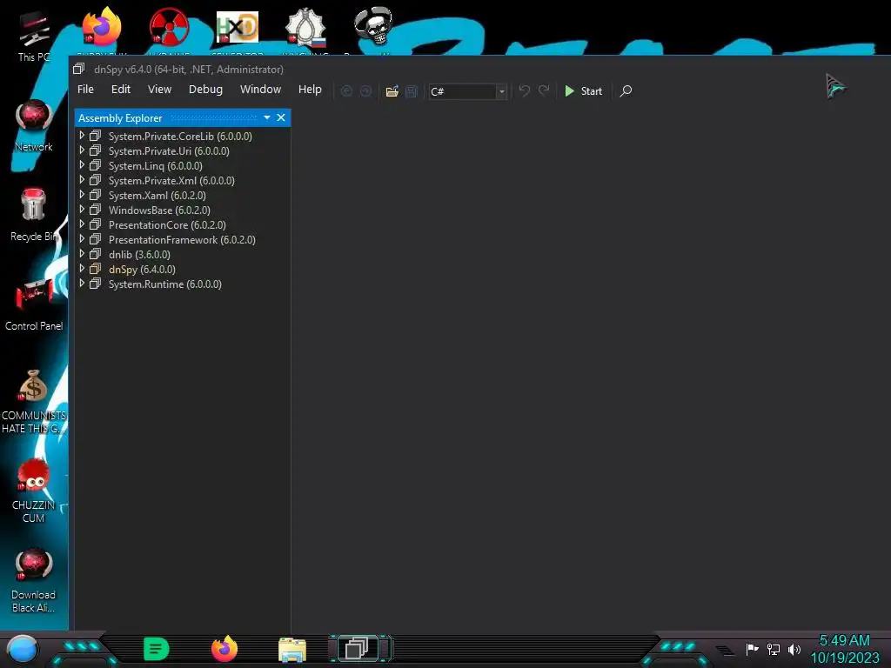Expand System.Runtime node
The height and width of the screenshot is (668, 891).
click(82, 283)
